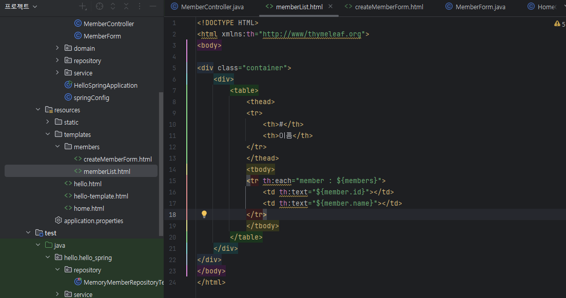Click the thymeleaf.org URL in line 2
The width and height of the screenshot is (566, 298).
[x=312, y=34]
